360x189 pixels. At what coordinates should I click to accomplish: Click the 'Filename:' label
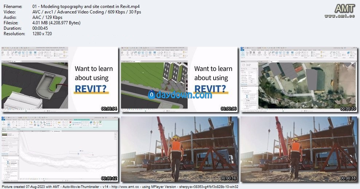13,7
